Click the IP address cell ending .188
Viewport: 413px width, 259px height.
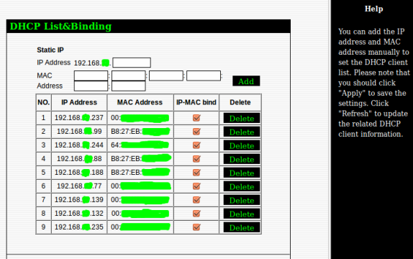pos(79,173)
